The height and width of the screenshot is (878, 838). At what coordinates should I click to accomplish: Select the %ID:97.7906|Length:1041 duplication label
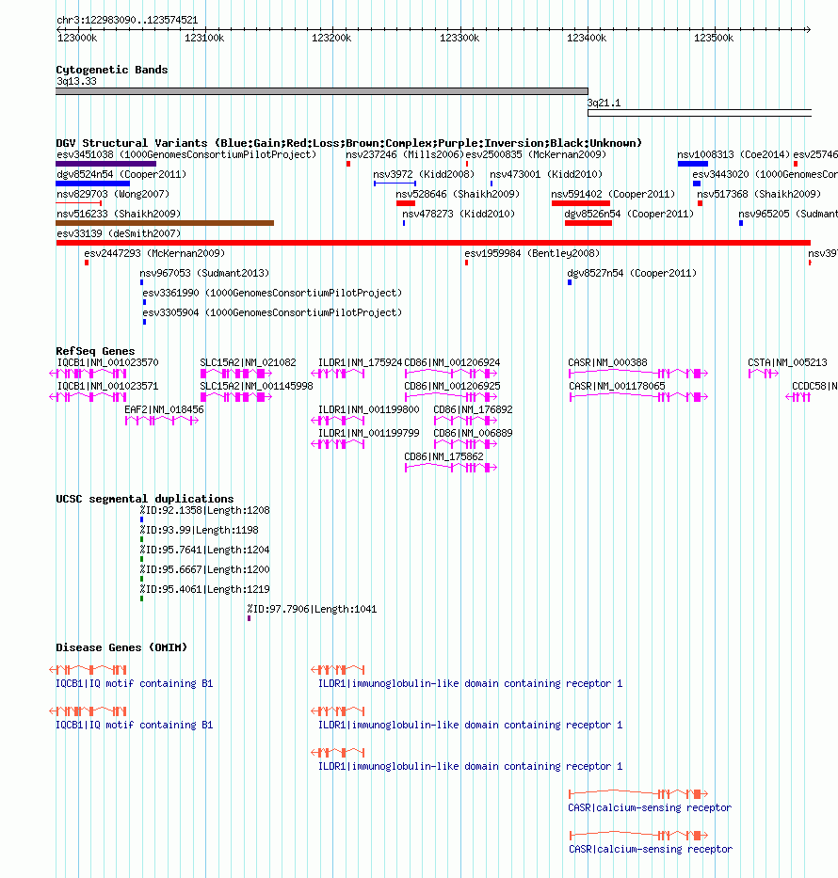click(x=312, y=609)
